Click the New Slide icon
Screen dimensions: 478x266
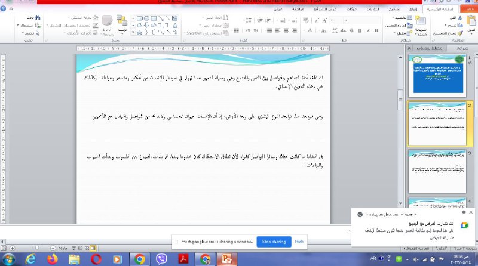click(x=421, y=21)
